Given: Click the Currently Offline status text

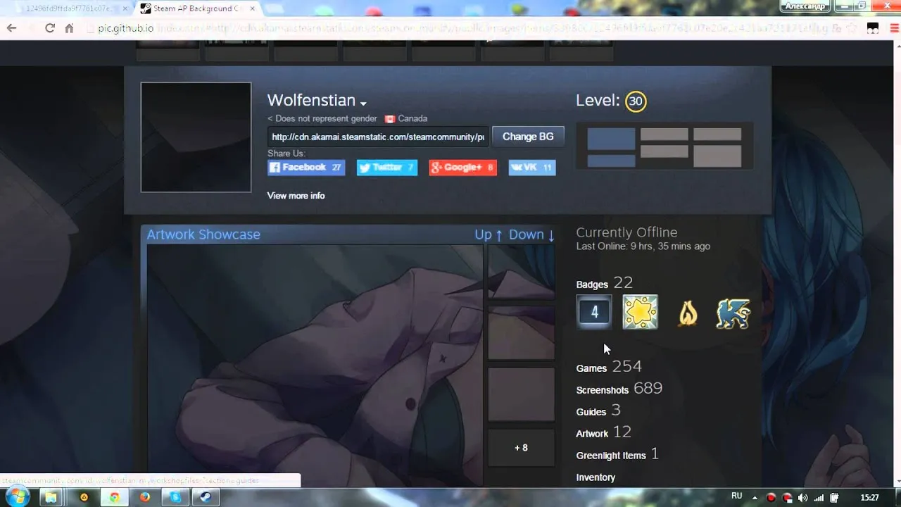Looking at the screenshot, I should [x=626, y=232].
